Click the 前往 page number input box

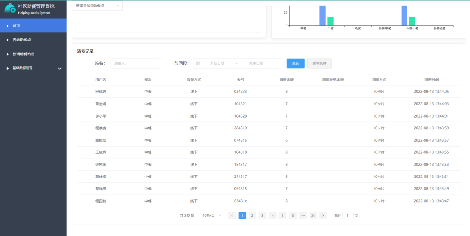pos(347,215)
